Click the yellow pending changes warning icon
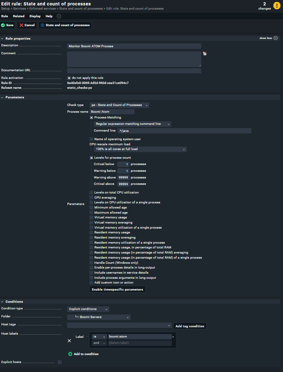Viewport: 283px width, 372px height. tap(277, 5)
